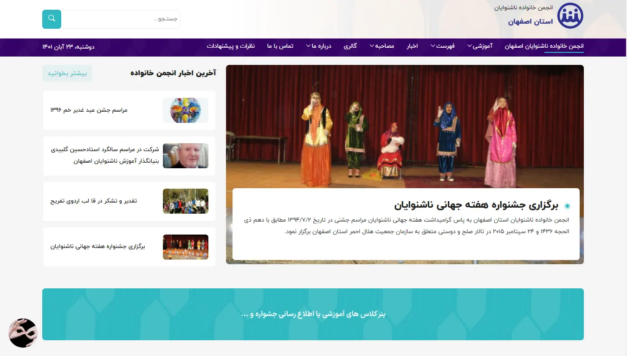Open the sign language hands icon

coord(23,333)
